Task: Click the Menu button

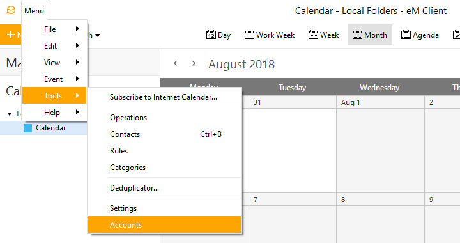Action: tap(34, 11)
